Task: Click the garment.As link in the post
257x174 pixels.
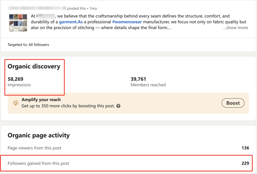Action: [71, 22]
